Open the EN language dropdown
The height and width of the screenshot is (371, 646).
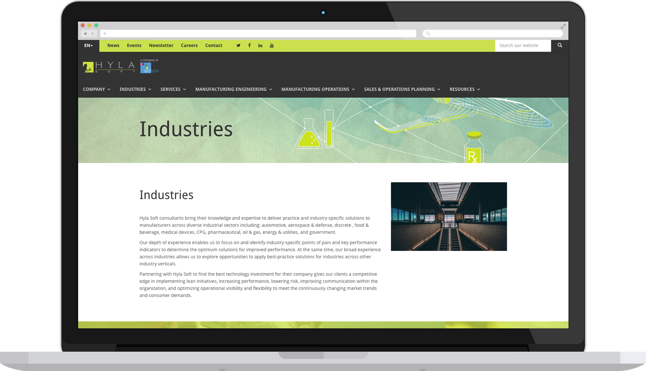click(x=89, y=46)
